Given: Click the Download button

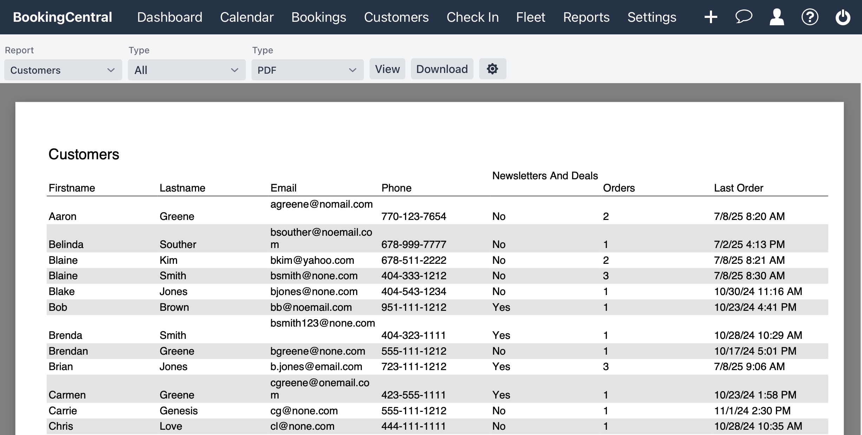Looking at the screenshot, I should (442, 69).
